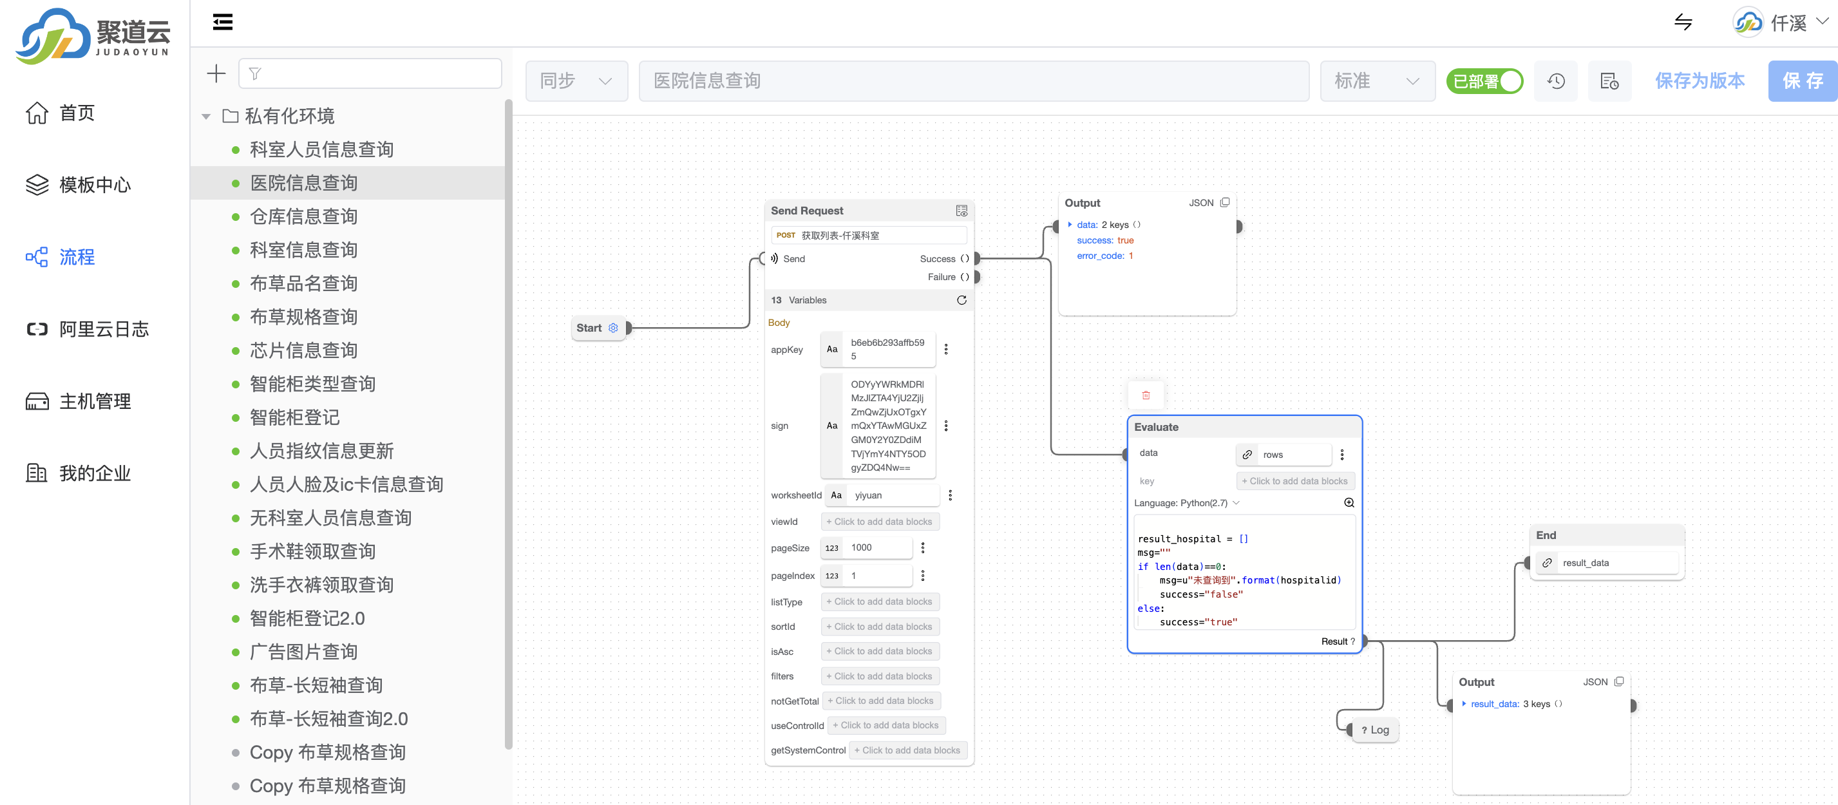Open Evaluate data row options menu
Screen dimensions: 1838x805
[1342, 455]
